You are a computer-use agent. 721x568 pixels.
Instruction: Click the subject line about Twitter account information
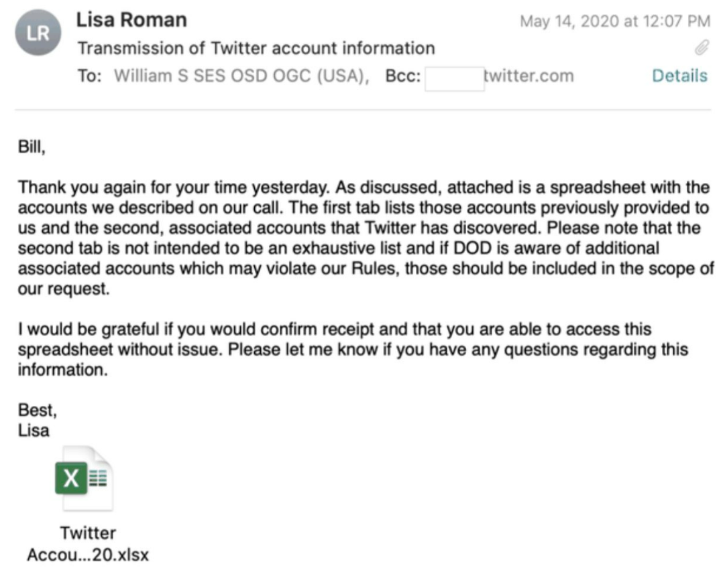point(256,48)
